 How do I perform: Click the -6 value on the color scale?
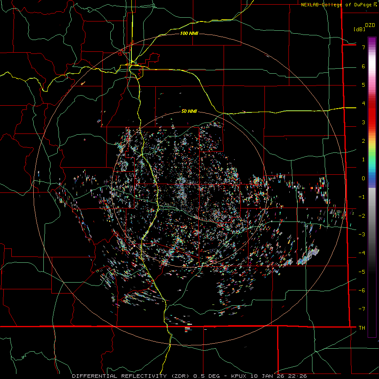(x=362, y=290)
